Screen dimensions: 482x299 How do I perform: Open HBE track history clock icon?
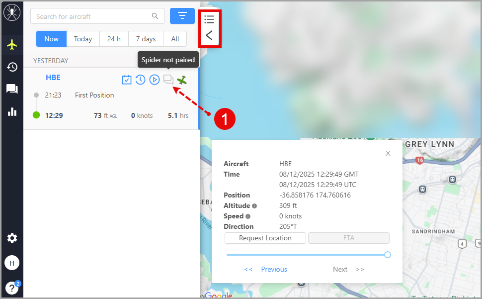[x=141, y=80]
